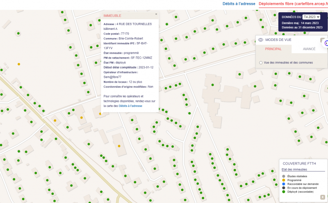Viewport: 328px width, 203px height.
Task: Follow the Débits à l'adresse link in popup
Action: click(130, 106)
